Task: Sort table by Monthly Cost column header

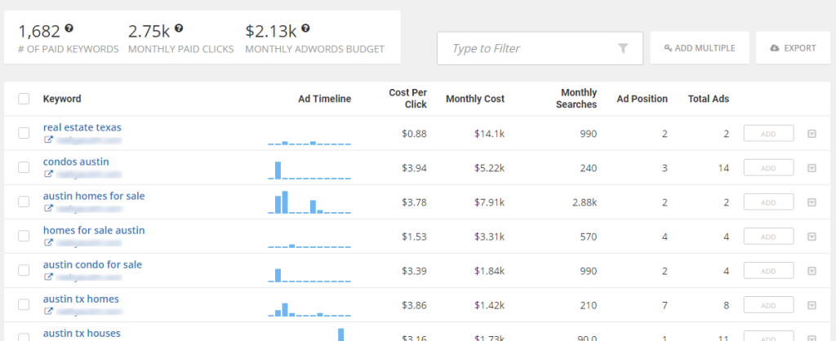Action: (x=475, y=99)
